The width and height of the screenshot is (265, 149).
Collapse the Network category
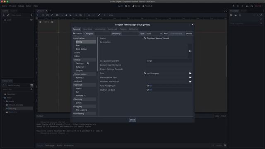click(x=74, y=85)
